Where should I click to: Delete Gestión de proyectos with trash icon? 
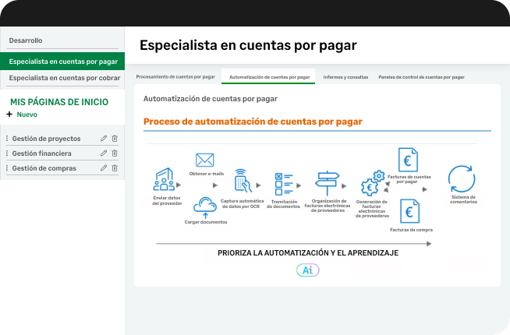click(x=115, y=139)
